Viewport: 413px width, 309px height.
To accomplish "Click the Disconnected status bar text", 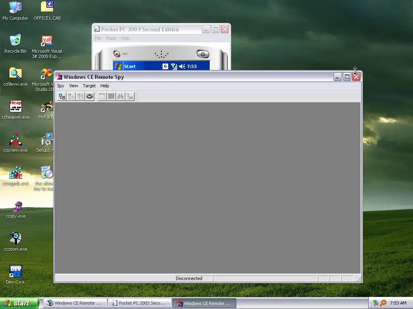I will [x=189, y=278].
